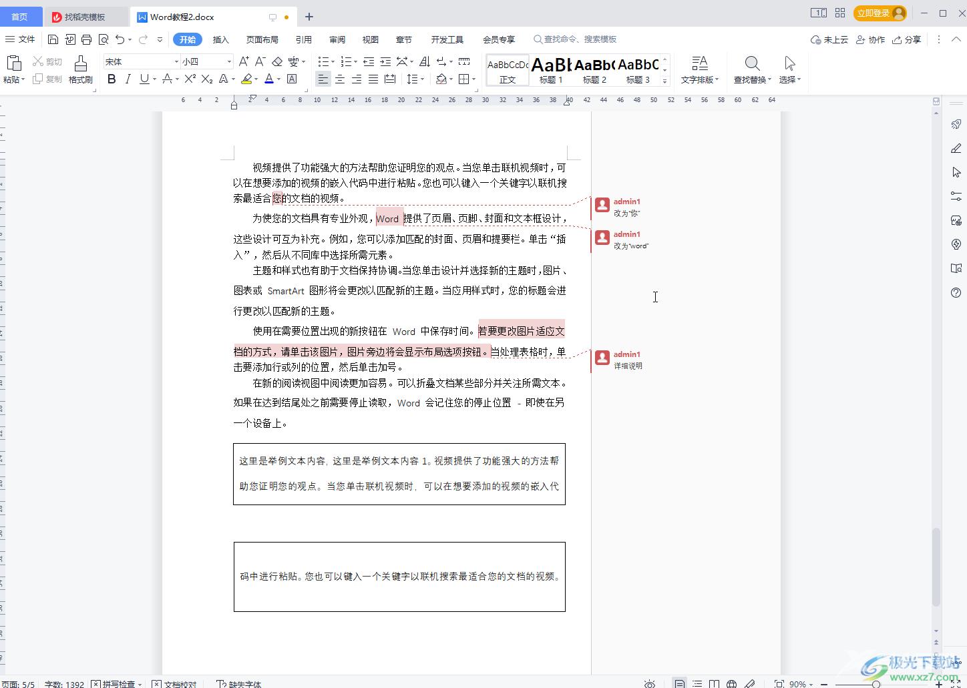Click the zoom slider handle in status bar
This screenshot has height=688, width=967.
pos(876,684)
